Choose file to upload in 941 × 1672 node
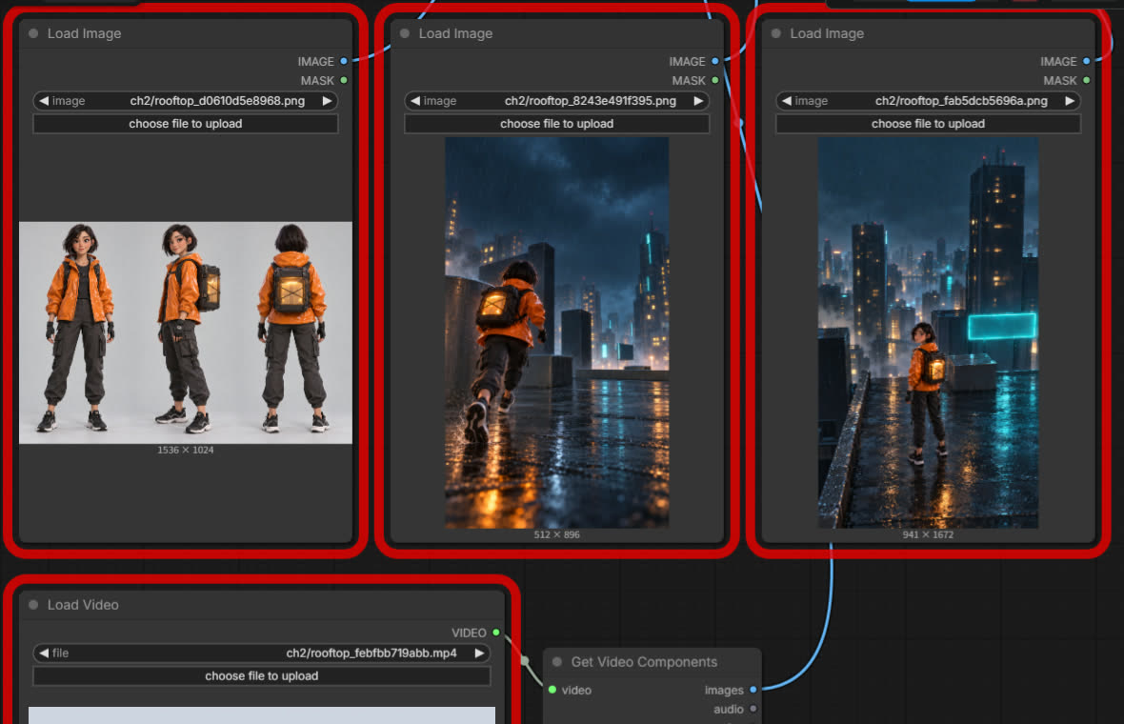This screenshot has width=1124, height=724. click(x=929, y=124)
